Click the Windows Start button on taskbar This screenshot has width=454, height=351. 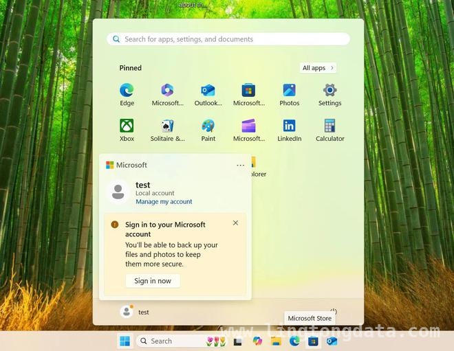click(125, 341)
